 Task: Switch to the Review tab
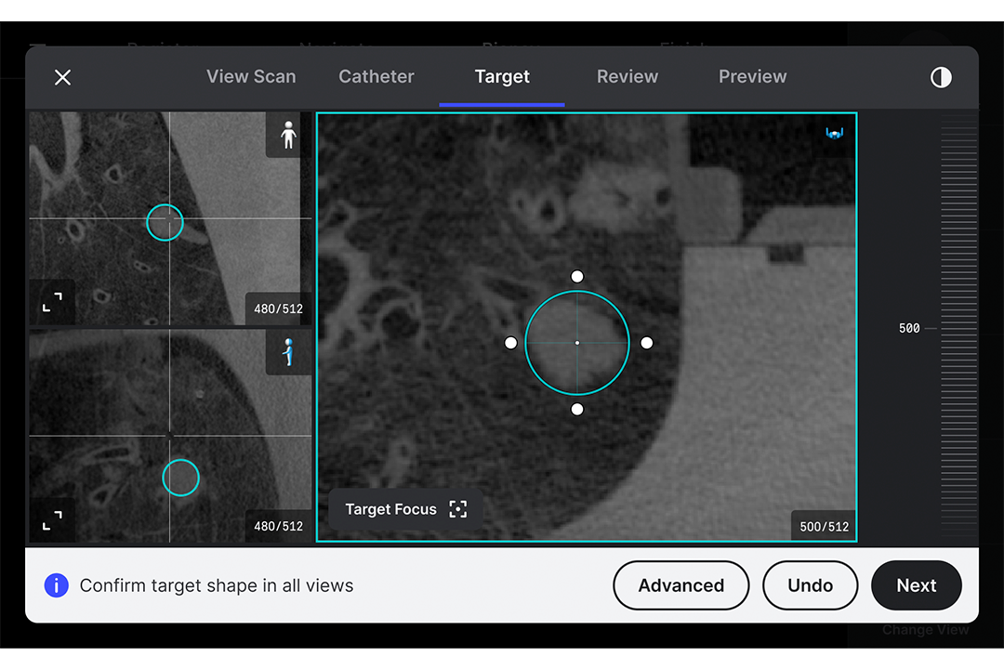[x=627, y=76]
